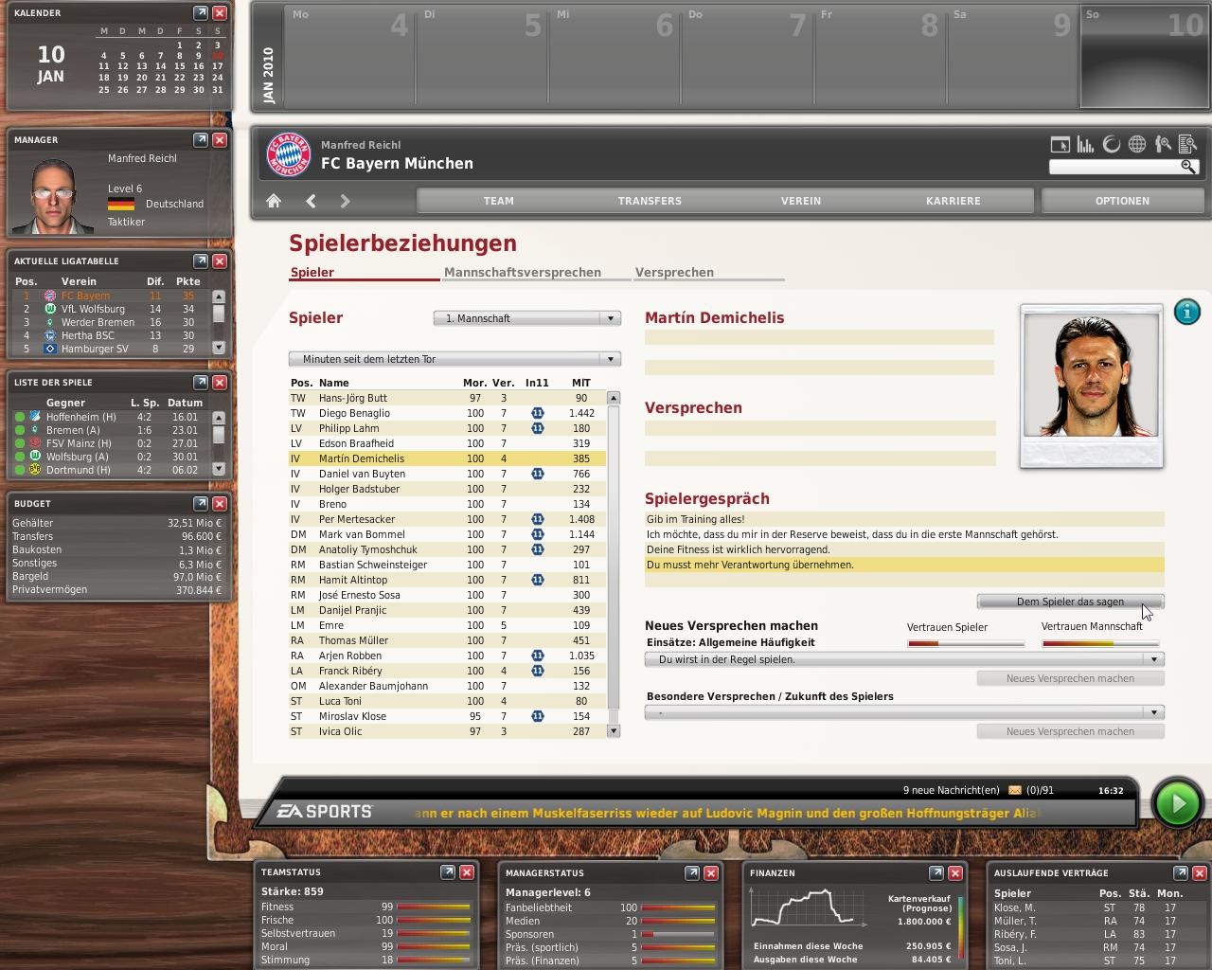This screenshot has width=1212, height=970.
Task: Open the TEAM menu
Action: point(498,201)
